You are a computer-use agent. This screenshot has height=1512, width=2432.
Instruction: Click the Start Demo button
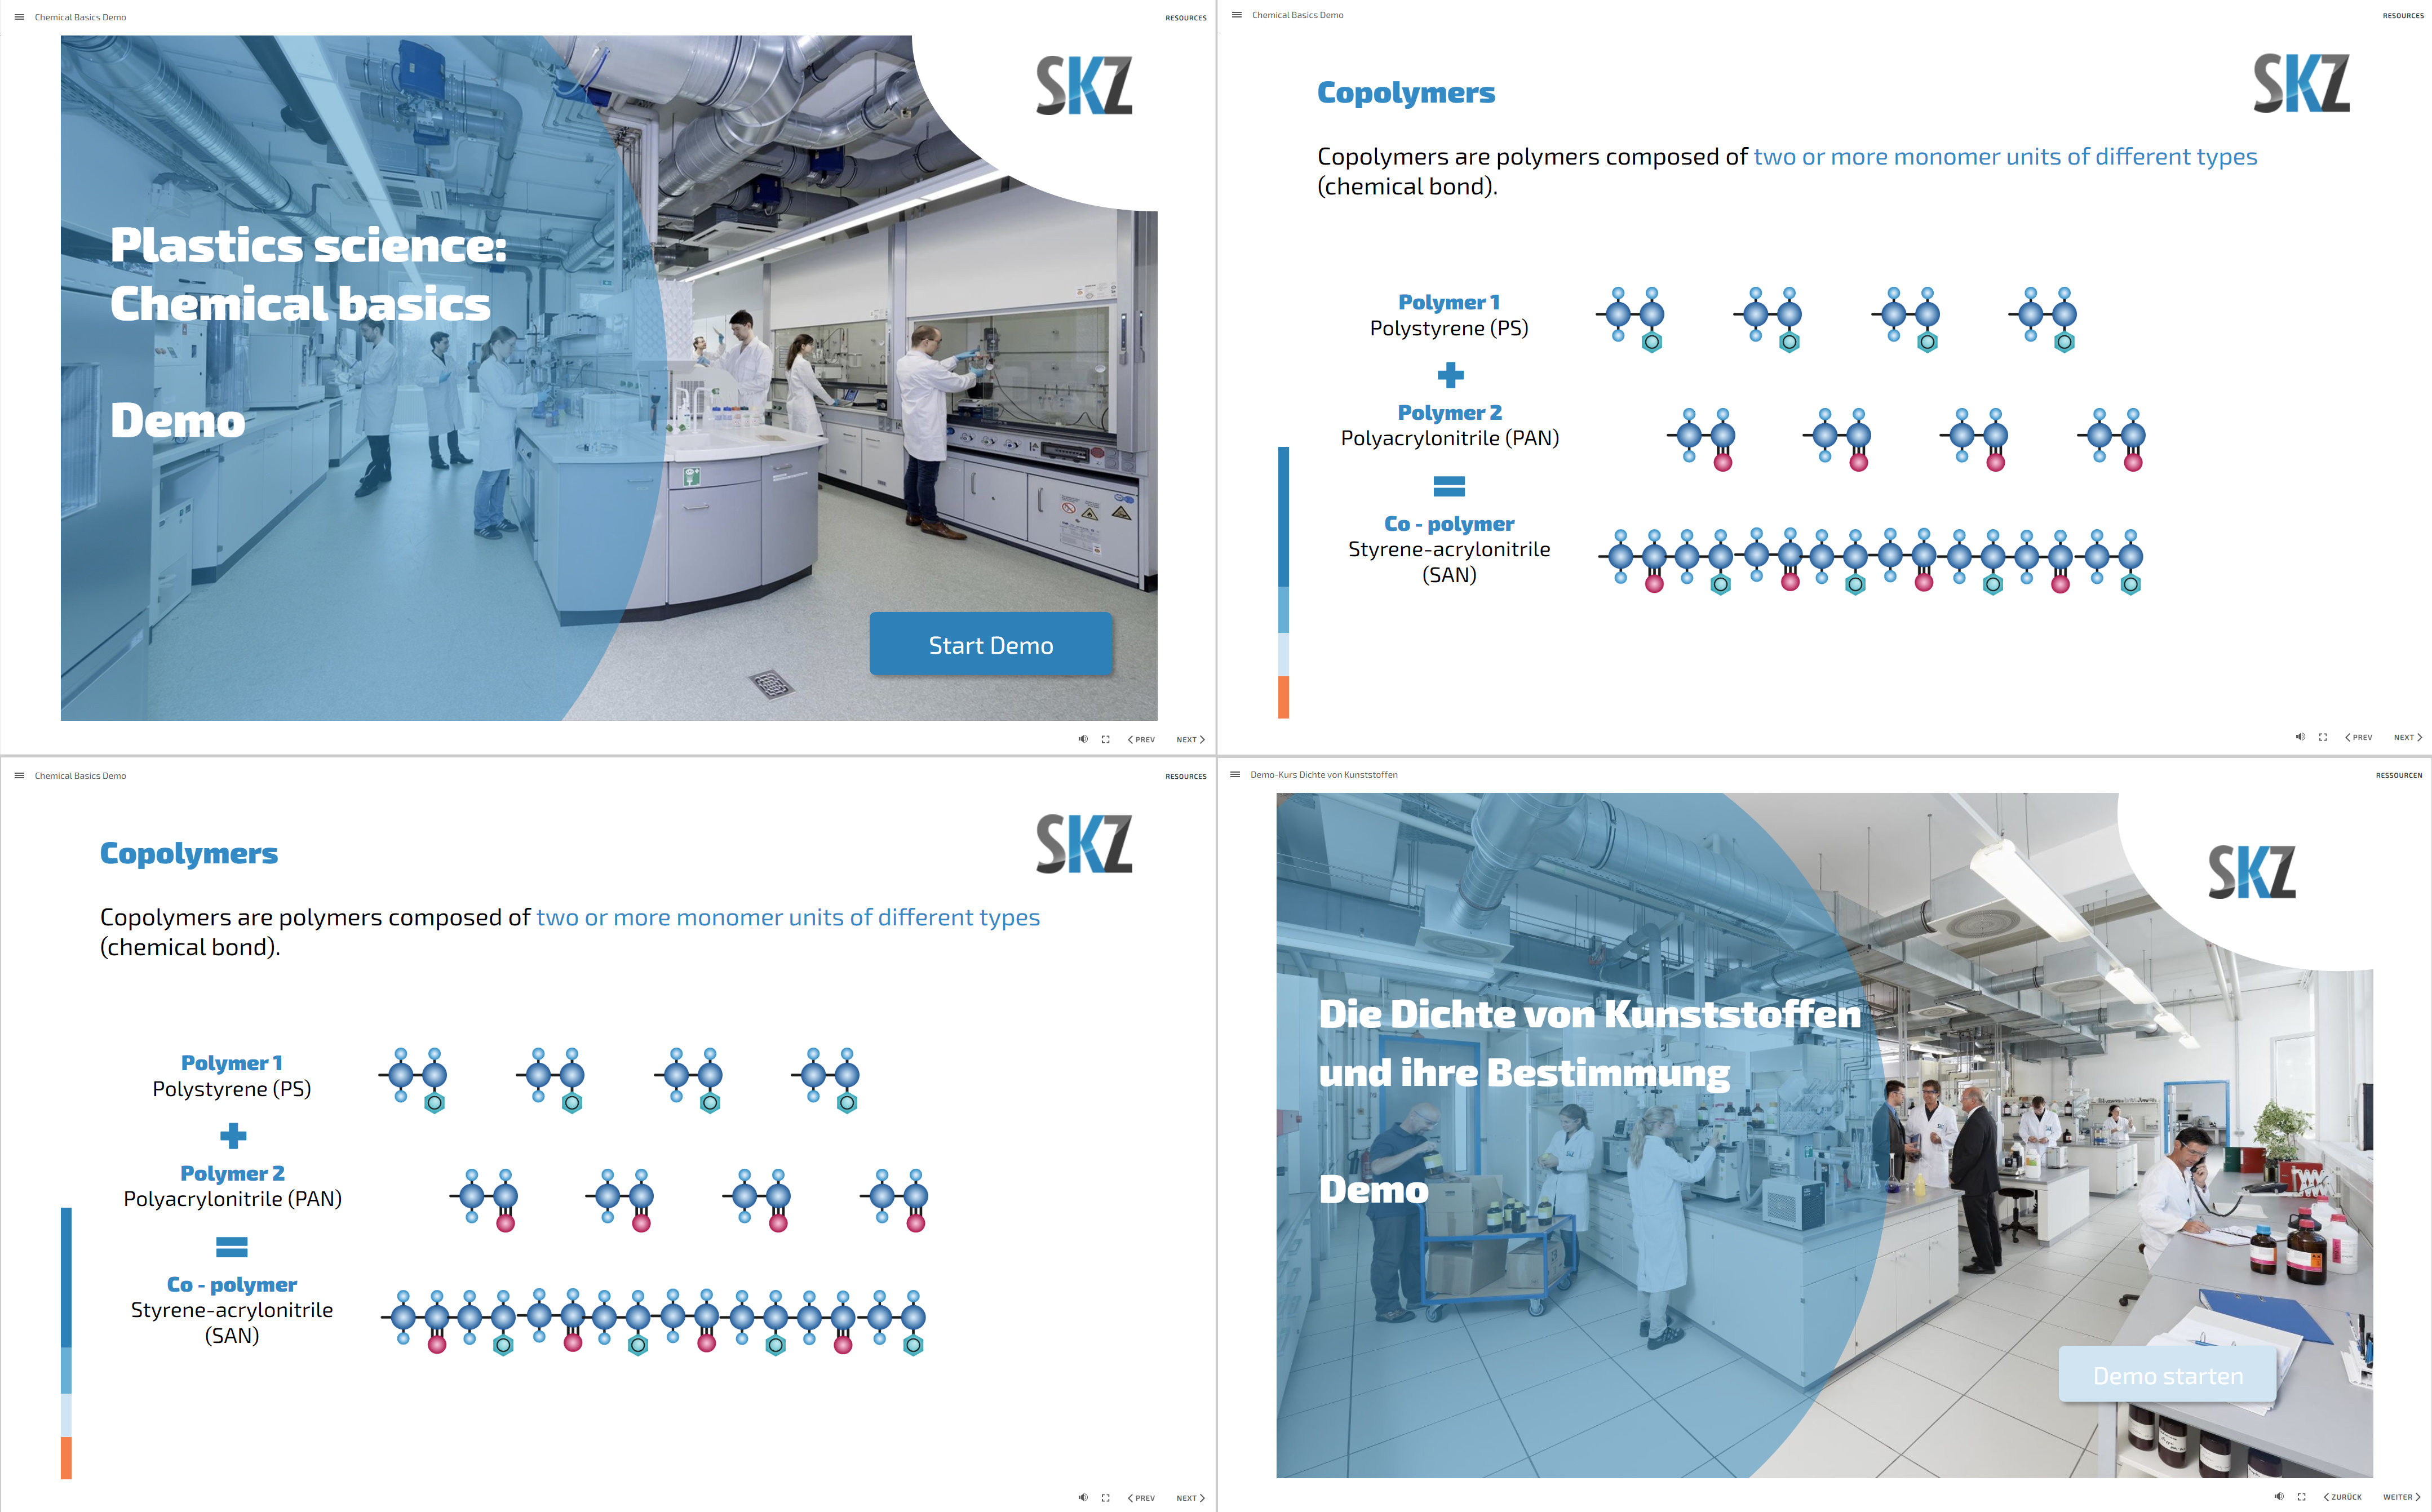point(990,644)
